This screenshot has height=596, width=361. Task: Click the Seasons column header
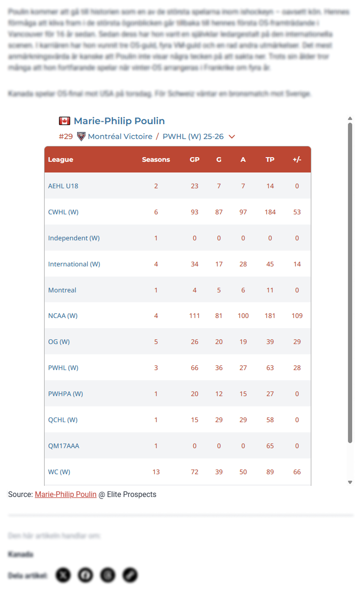pos(156,159)
